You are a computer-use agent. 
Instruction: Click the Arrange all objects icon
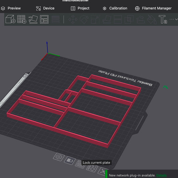point(44,19)
